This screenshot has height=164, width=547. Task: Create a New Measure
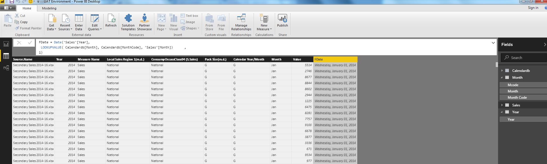[x=264, y=22]
